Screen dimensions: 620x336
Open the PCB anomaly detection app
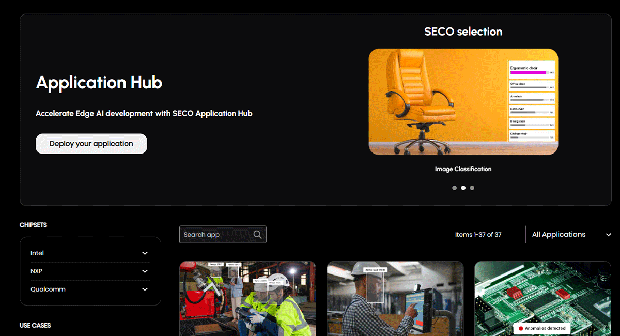pos(541,298)
